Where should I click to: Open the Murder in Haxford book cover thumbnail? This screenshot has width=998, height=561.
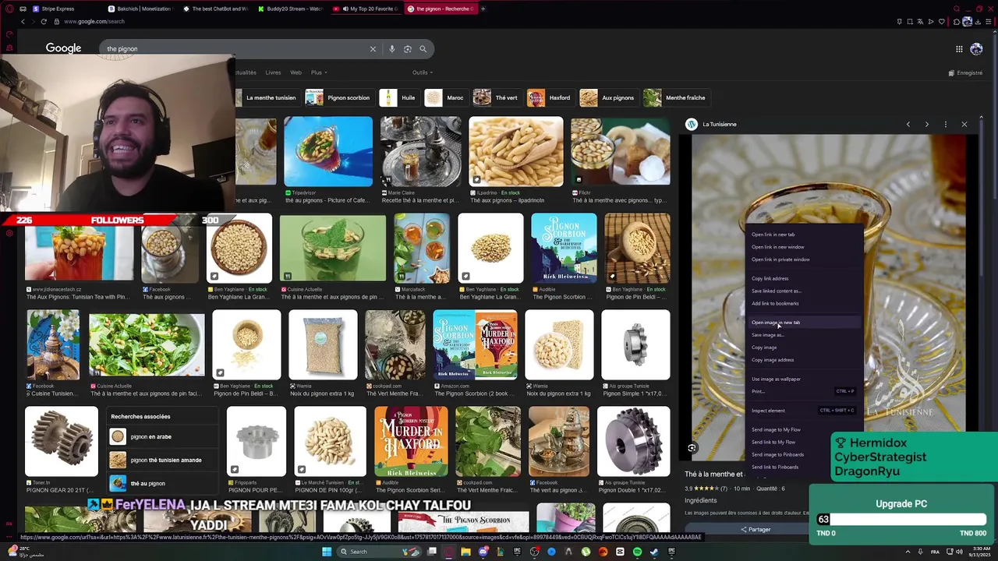point(411,442)
